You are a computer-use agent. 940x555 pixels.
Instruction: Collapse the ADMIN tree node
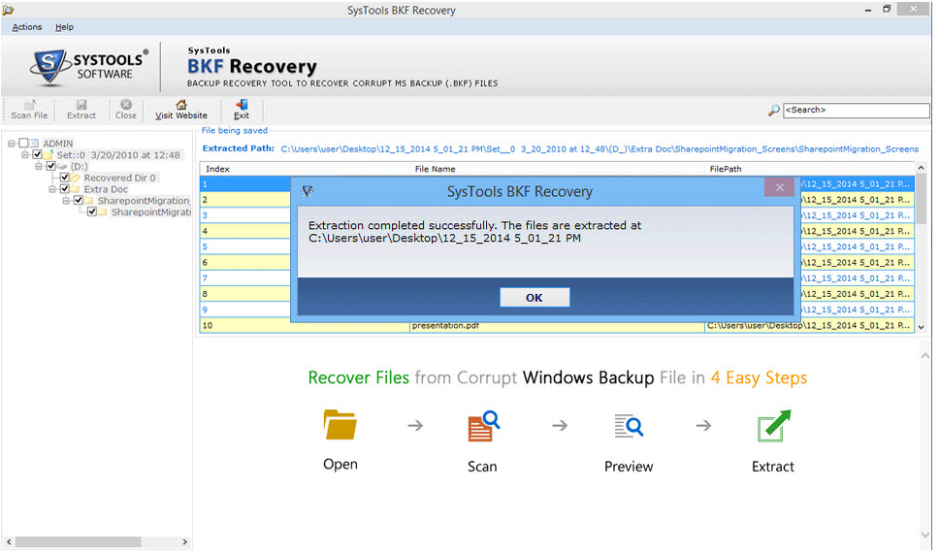click(x=11, y=144)
